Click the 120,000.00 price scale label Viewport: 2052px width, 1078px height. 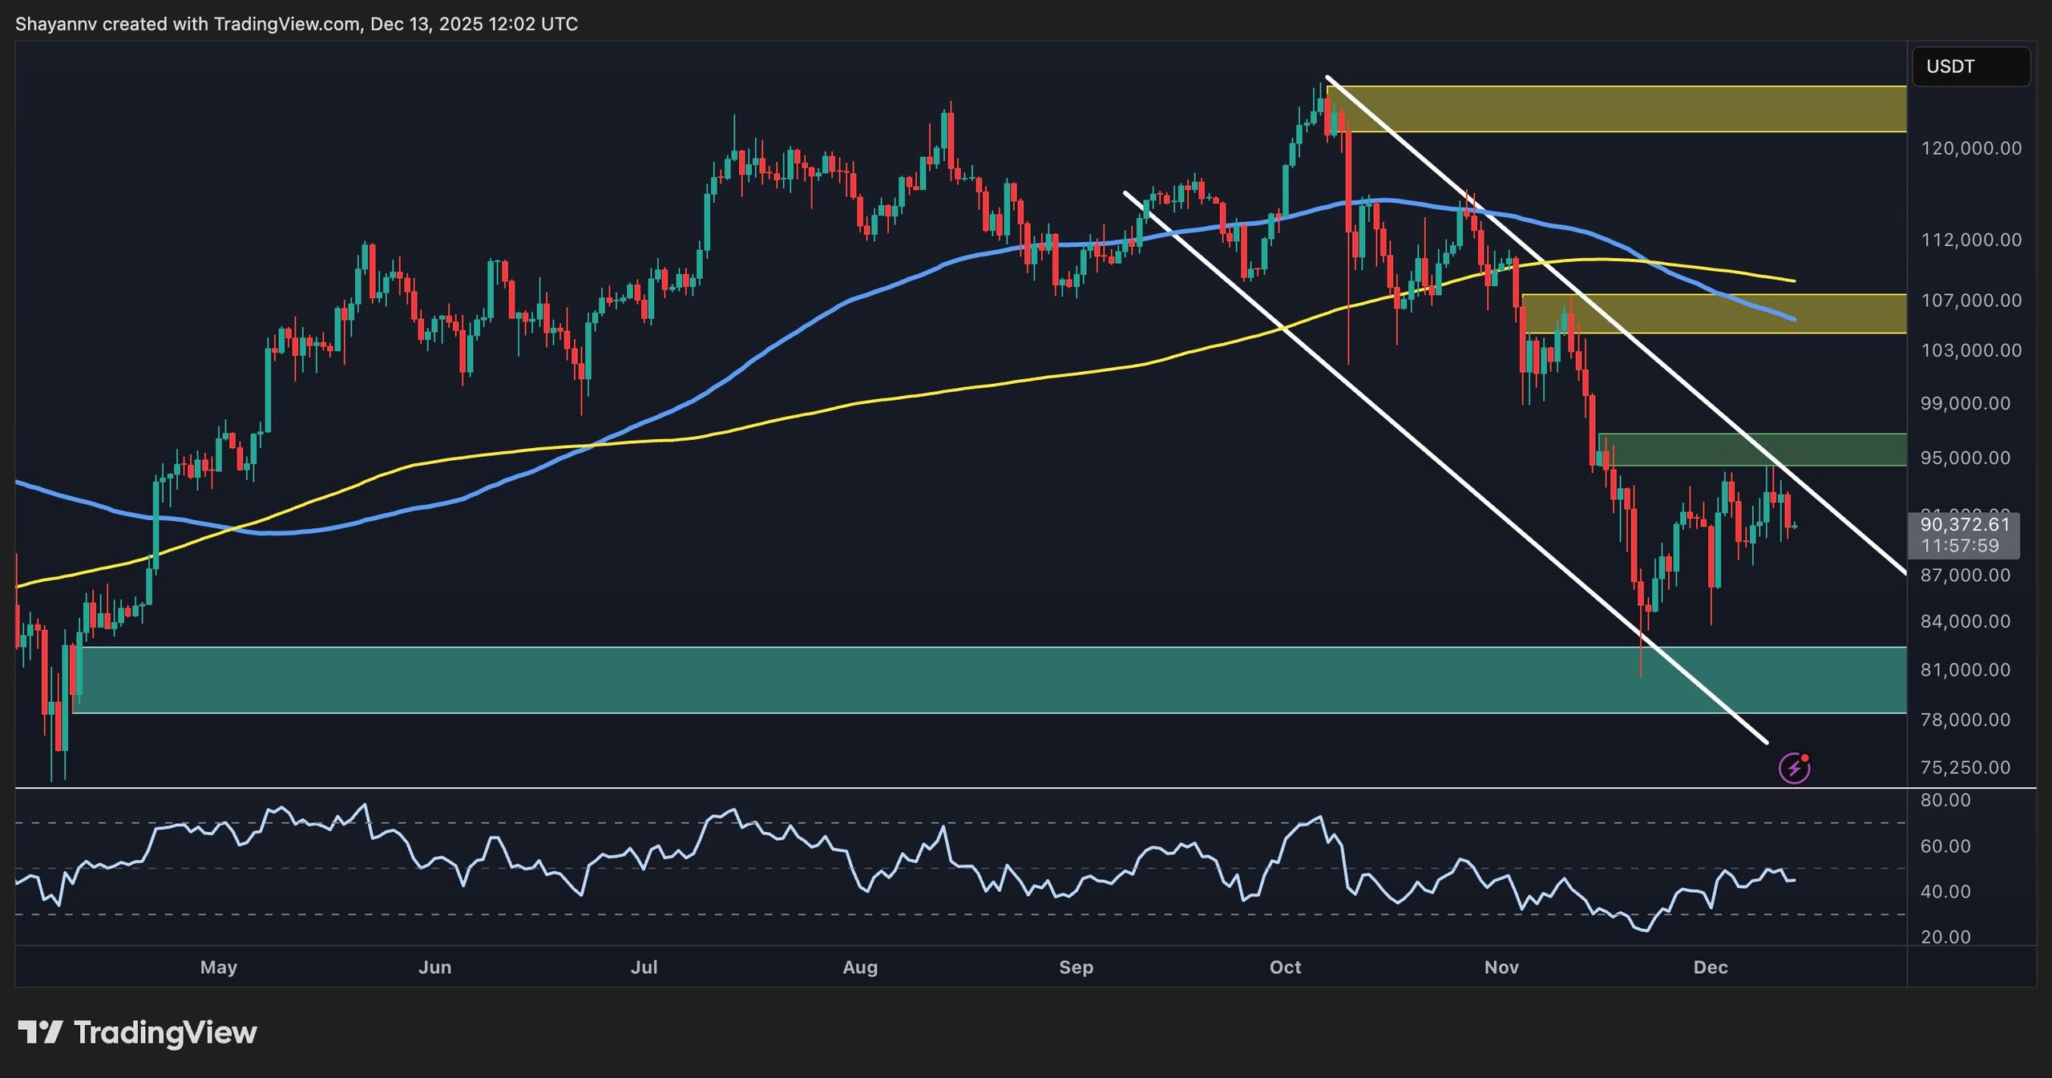[x=1971, y=147]
